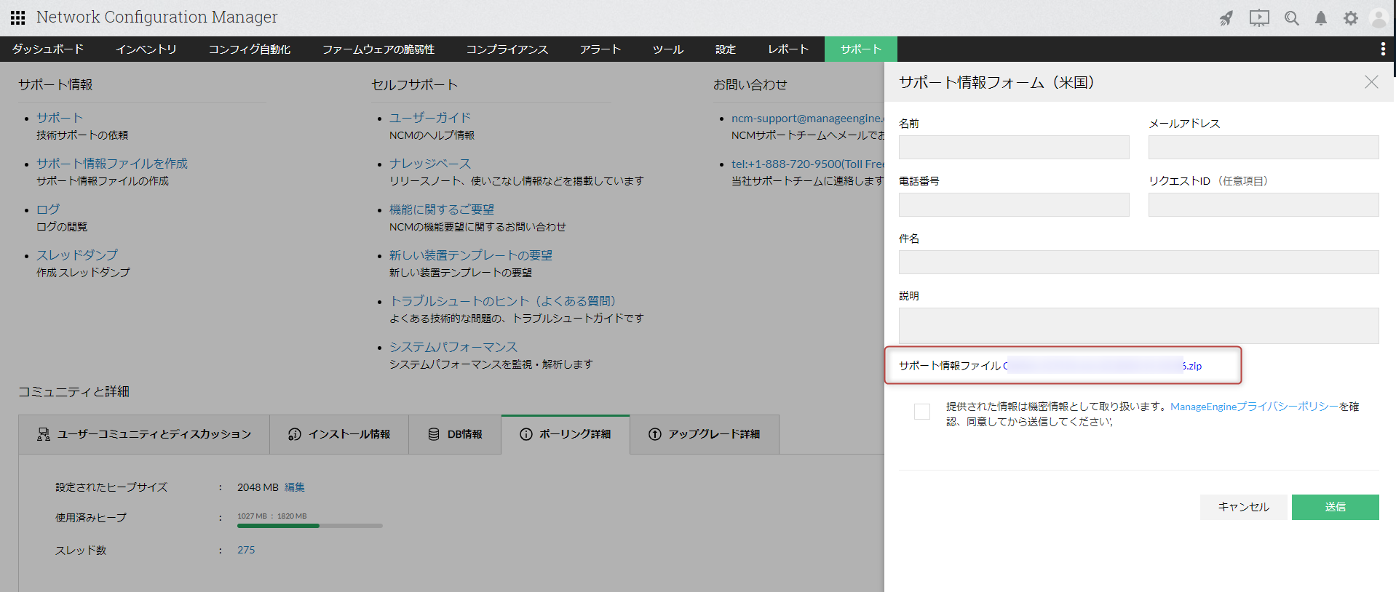Click the search magnifier icon
The width and height of the screenshot is (1396, 592).
(1292, 18)
